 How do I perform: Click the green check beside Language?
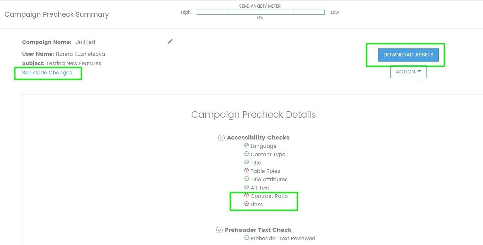coord(246,146)
